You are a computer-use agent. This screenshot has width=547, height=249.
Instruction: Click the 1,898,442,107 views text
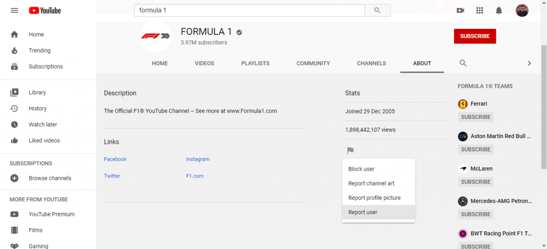pos(370,130)
